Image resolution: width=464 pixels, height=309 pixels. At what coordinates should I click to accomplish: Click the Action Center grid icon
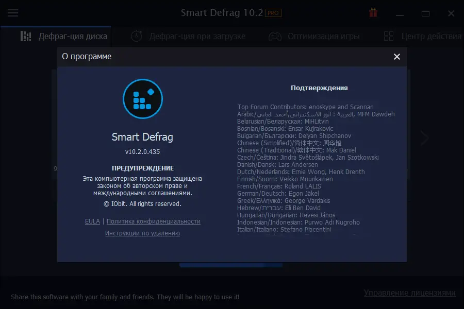point(389,36)
